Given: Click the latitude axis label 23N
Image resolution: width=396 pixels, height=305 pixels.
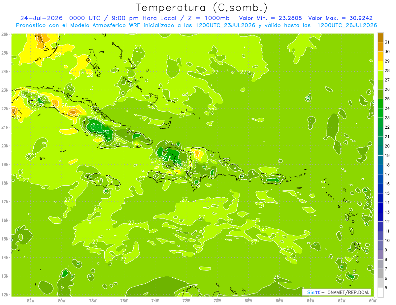Looking at the screenshot, I should [5, 90].
